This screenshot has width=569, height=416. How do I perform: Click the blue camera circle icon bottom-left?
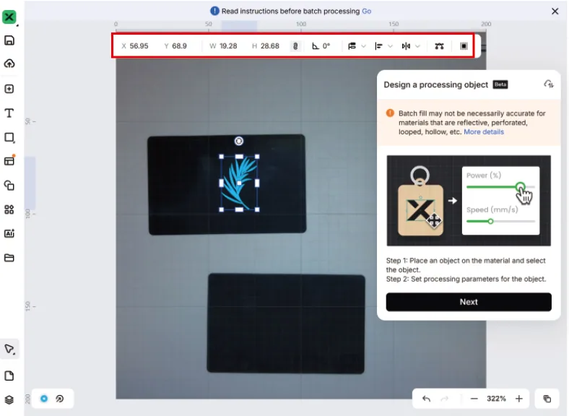(44, 399)
